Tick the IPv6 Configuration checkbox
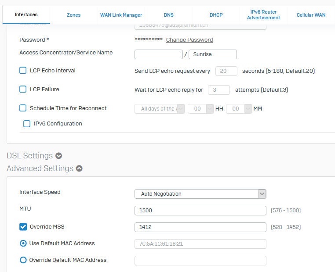 [27, 124]
